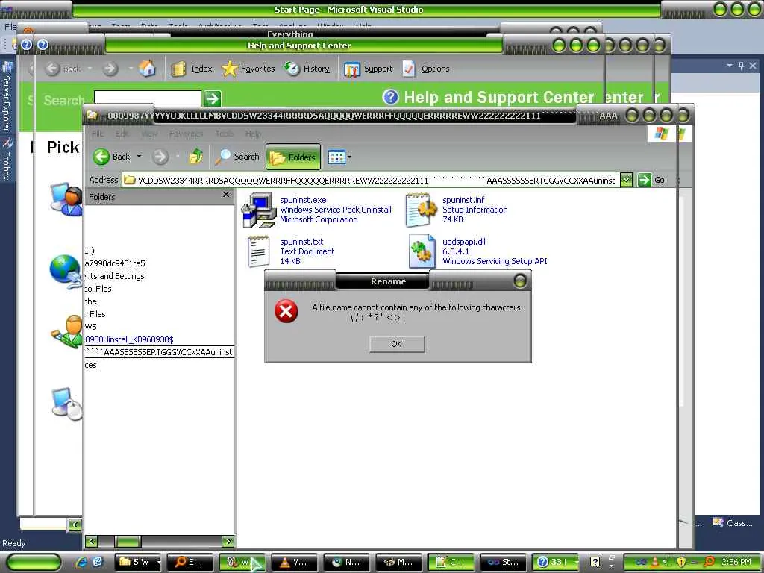Open Help Center Back dropdown arrow
This screenshot has height=573, width=764.
pyautogui.click(x=90, y=69)
